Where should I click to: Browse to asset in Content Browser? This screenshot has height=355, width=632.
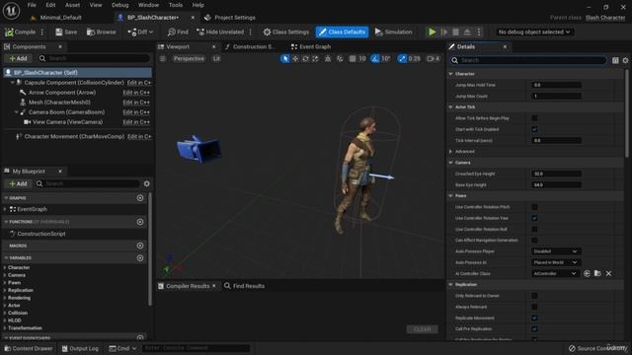(x=101, y=32)
